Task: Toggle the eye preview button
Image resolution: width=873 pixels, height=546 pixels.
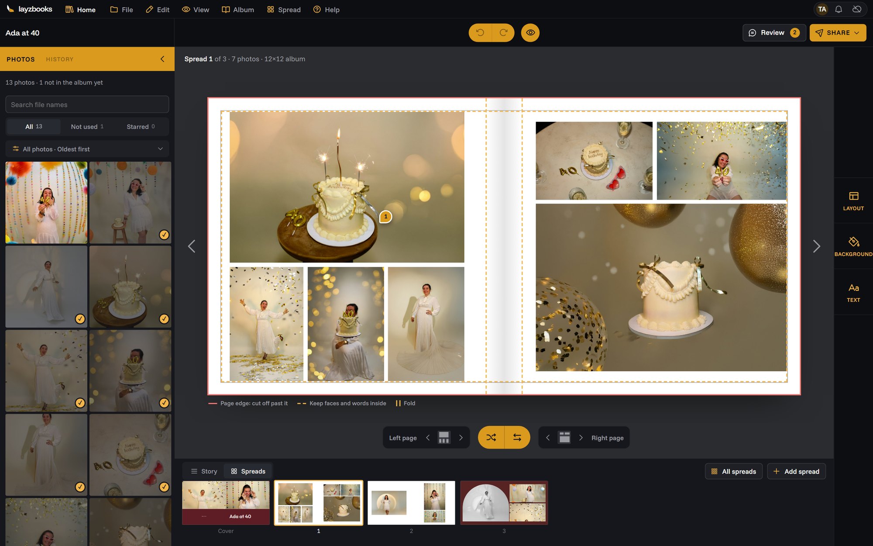Action: tap(530, 33)
